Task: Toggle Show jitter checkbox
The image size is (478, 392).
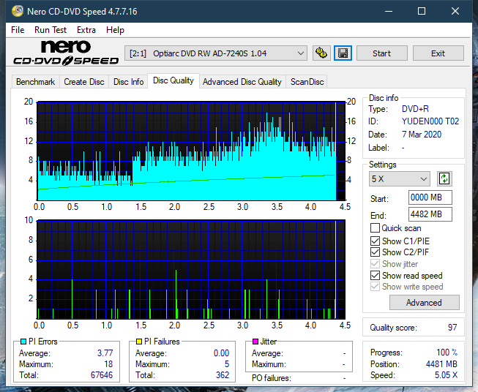Action: coord(375,264)
